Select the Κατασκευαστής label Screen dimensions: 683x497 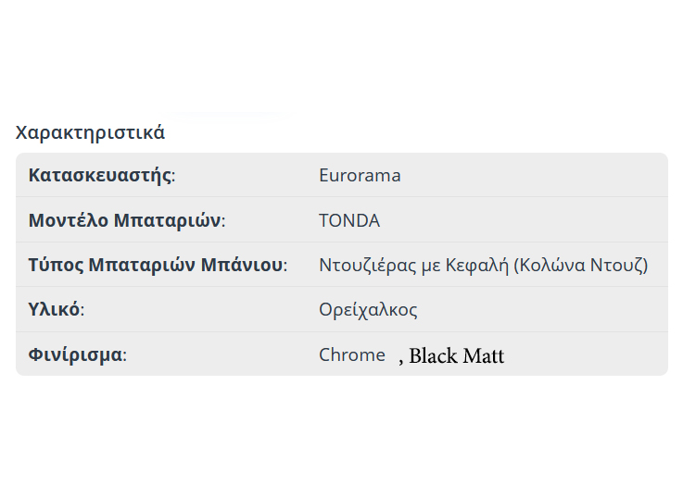100,176
